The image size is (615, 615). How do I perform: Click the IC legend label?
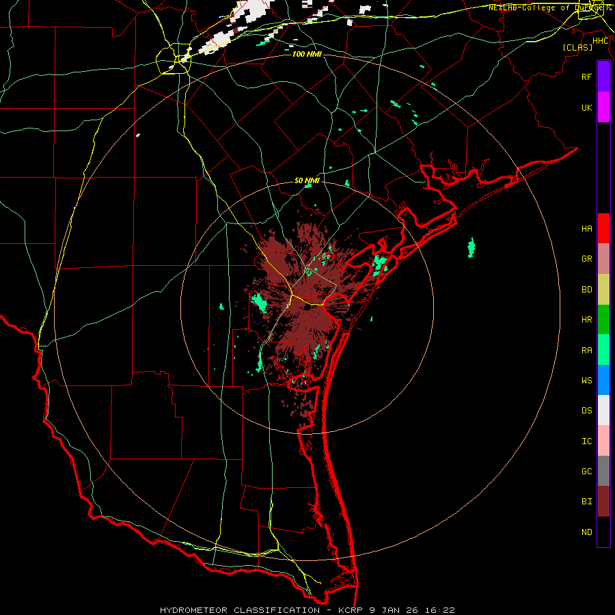pyautogui.click(x=586, y=441)
